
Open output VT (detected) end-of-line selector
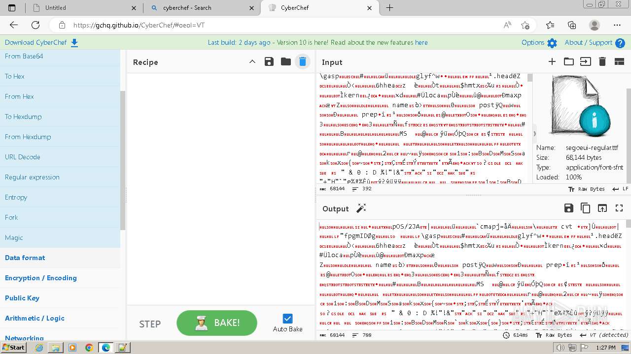tap(604, 335)
